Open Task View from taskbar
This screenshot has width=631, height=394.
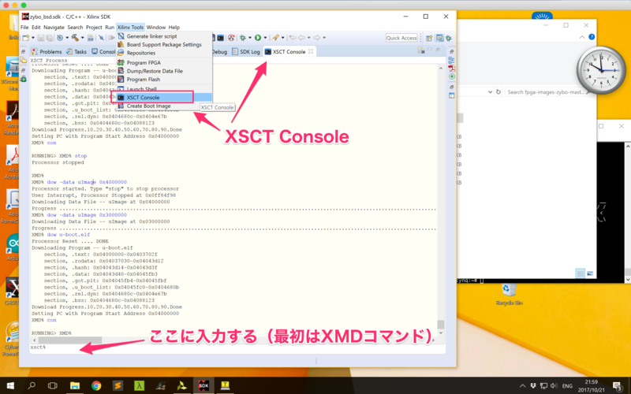tap(52, 385)
